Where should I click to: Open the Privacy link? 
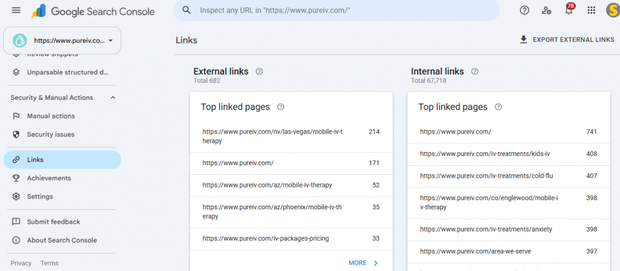pos(21,263)
